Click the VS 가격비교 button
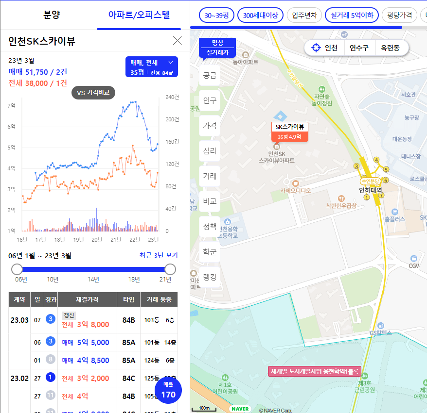Viewport: 427px width, 413px height. click(93, 93)
